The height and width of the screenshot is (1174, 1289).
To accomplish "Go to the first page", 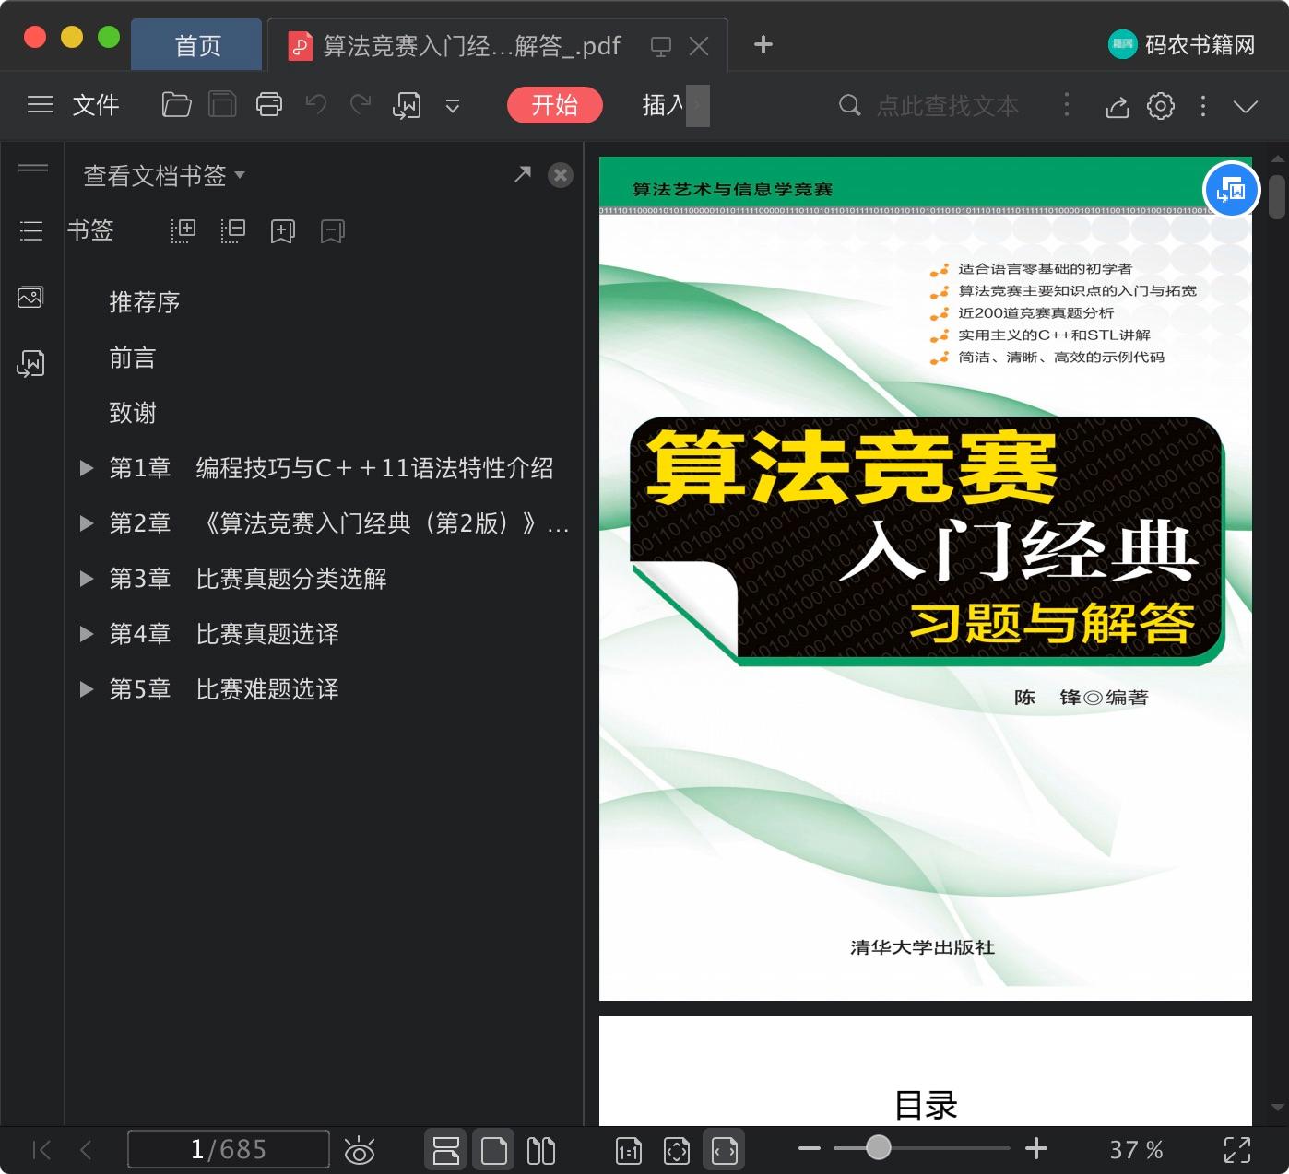I will pyautogui.click(x=41, y=1150).
